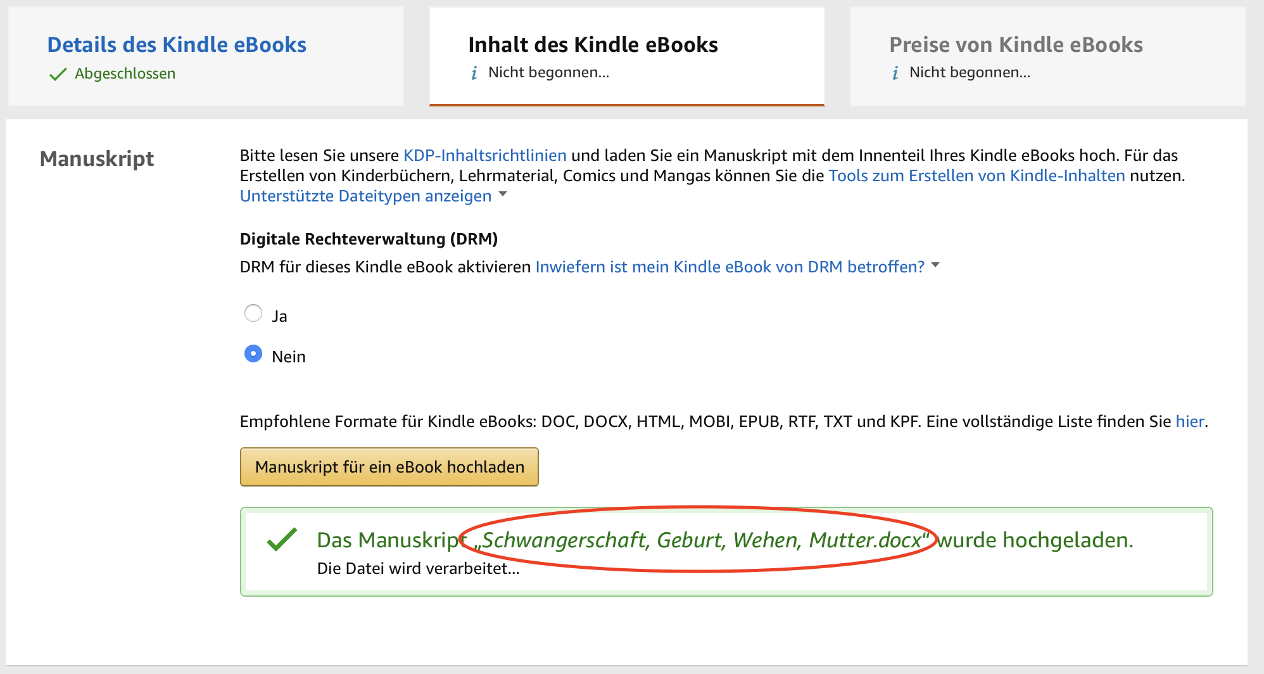
Task: Click the Die Datei wird verarbeitet status text
Action: (419, 568)
